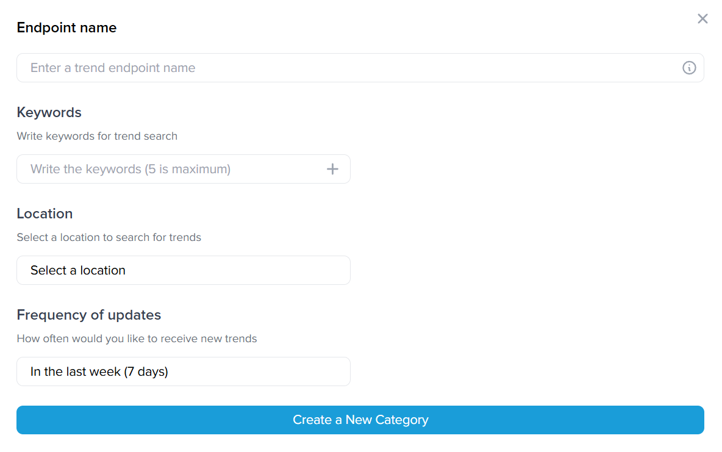
Task: Click 'Write keywords for trend search' hint
Action: point(97,137)
